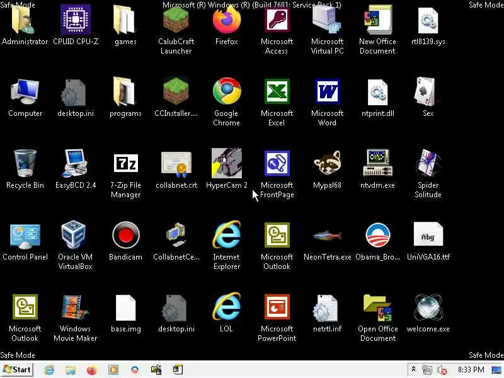Open the media player taskbar icon
Screen dimensions: 504x378
pyautogui.click(x=113, y=370)
